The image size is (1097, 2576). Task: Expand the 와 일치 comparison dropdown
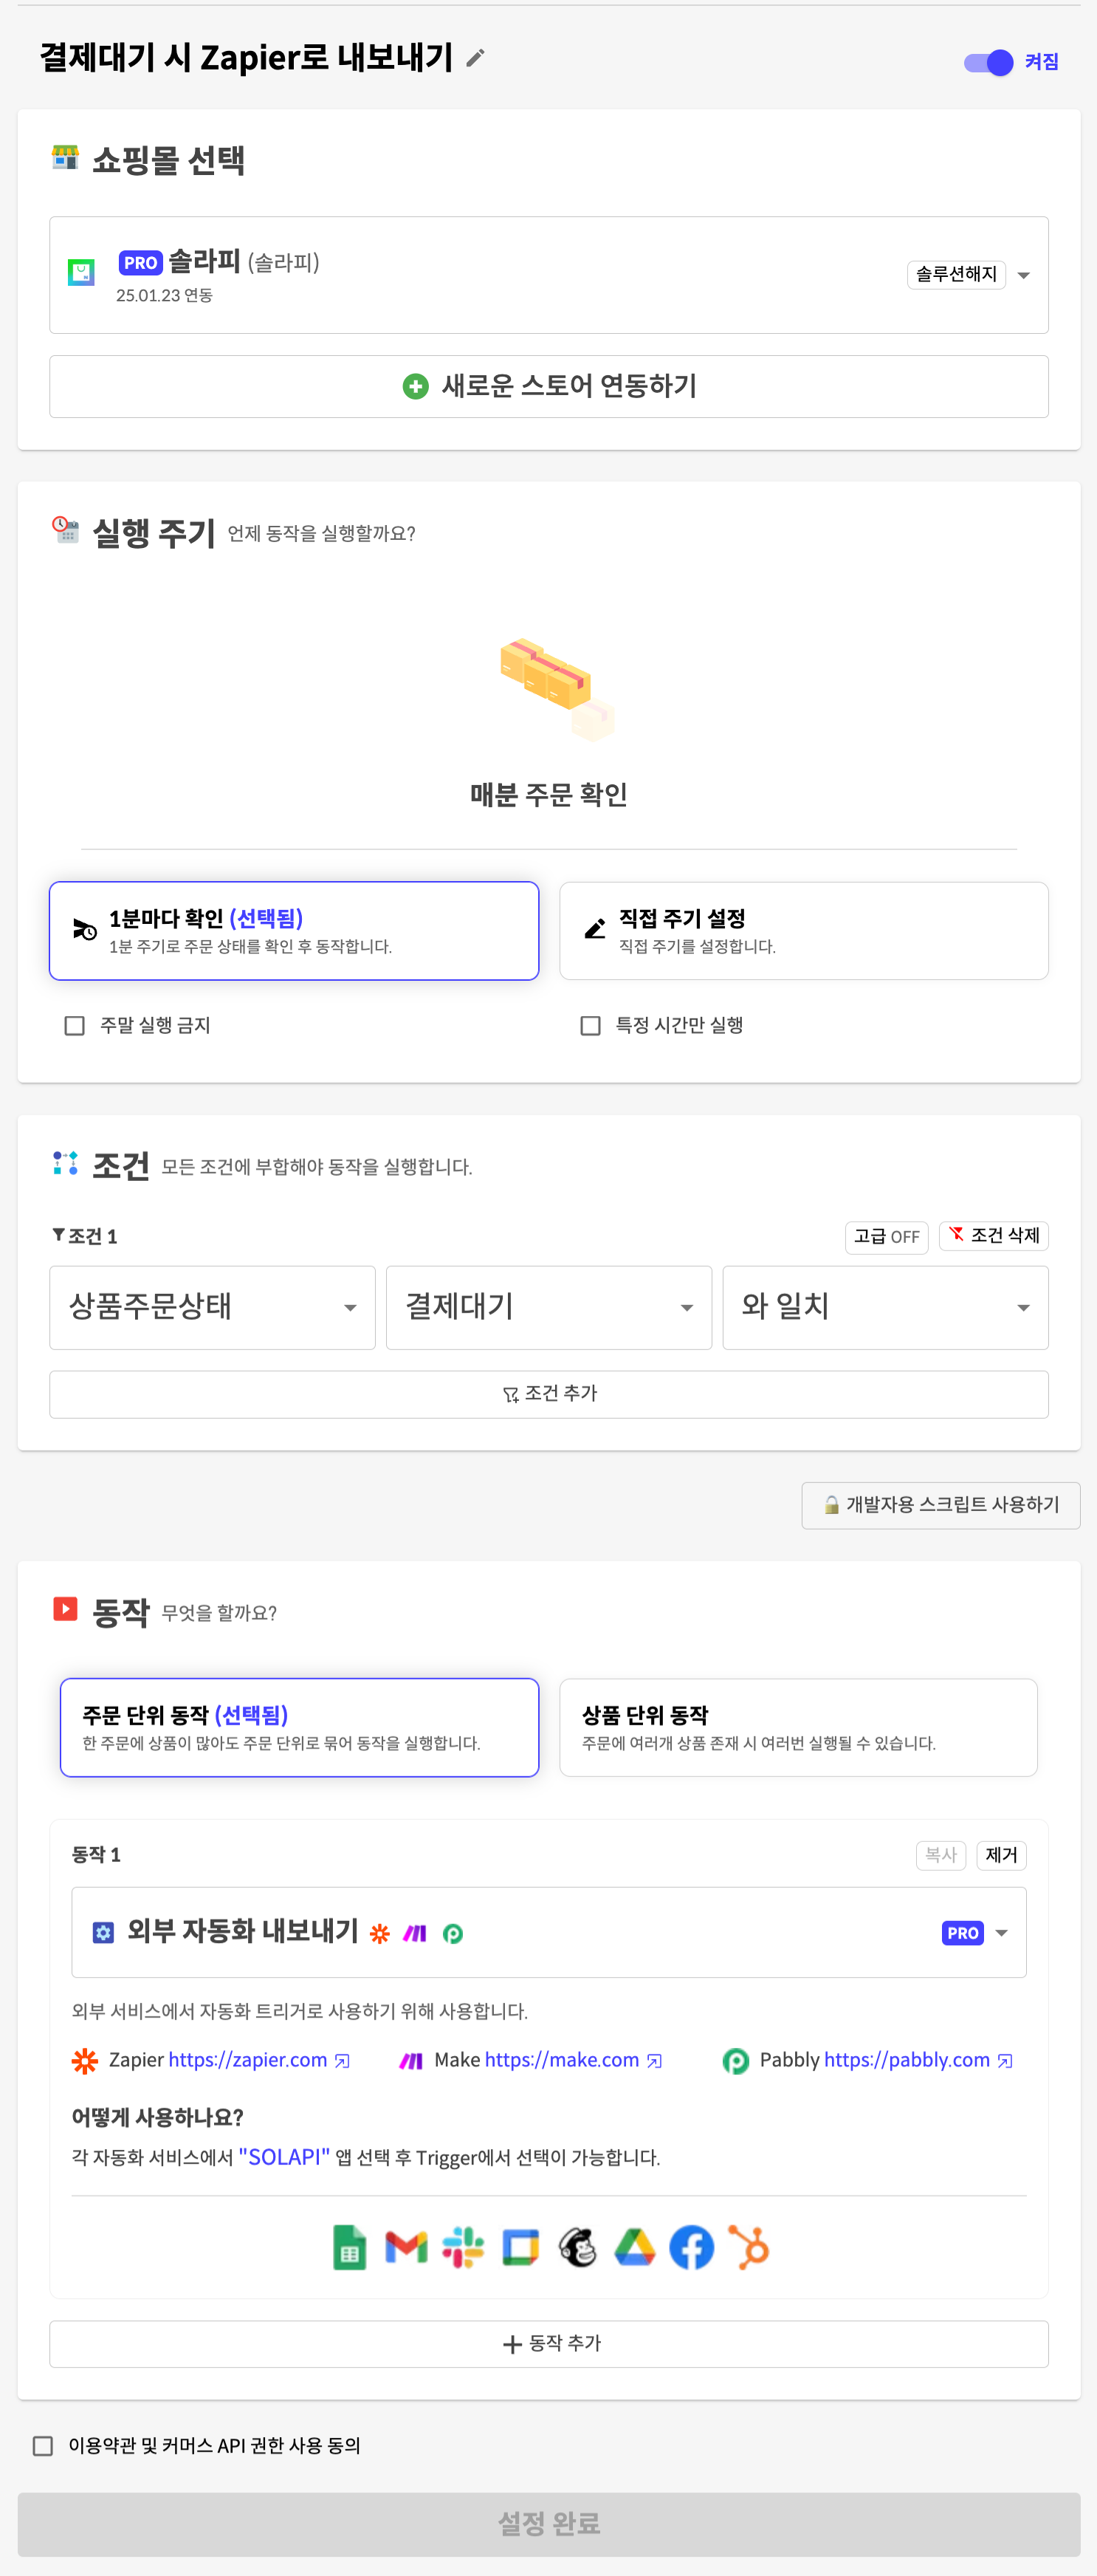(885, 1307)
